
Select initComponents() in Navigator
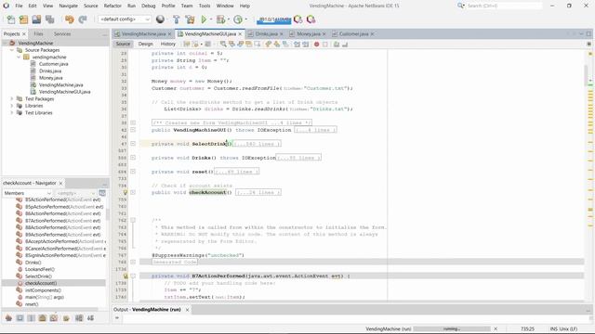43,290
